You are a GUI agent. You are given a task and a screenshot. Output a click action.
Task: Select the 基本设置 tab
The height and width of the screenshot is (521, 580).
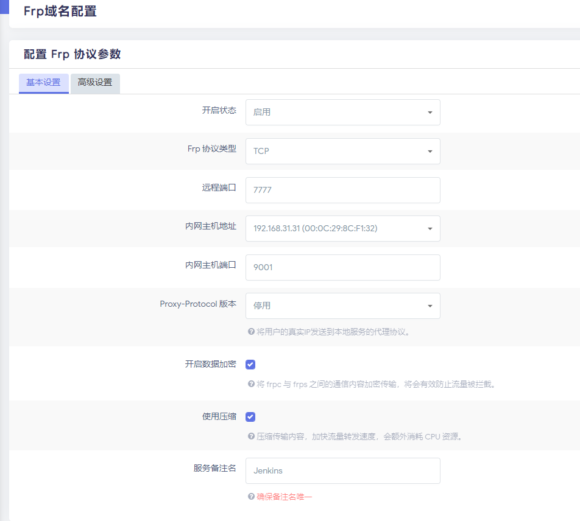(43, 83)
